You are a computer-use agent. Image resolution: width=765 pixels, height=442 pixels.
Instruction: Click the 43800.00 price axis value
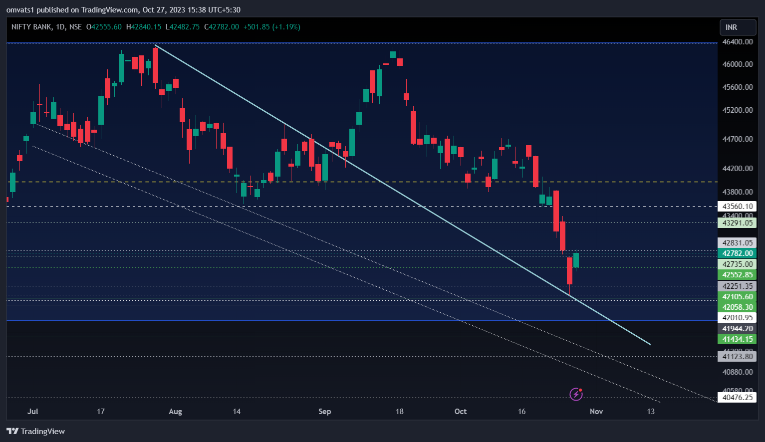738,192
